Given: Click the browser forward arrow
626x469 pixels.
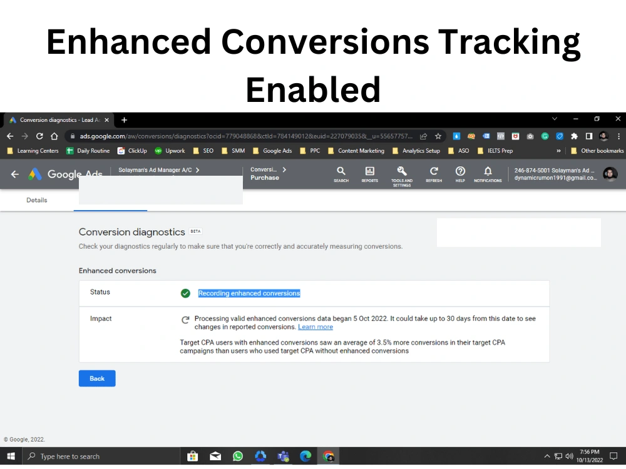Looking at the screenshot, I should (25, 136).
